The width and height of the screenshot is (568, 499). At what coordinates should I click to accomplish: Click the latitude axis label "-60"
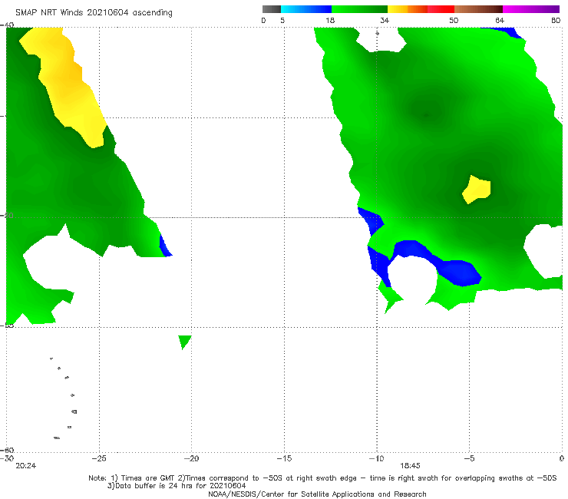point(7,450)
